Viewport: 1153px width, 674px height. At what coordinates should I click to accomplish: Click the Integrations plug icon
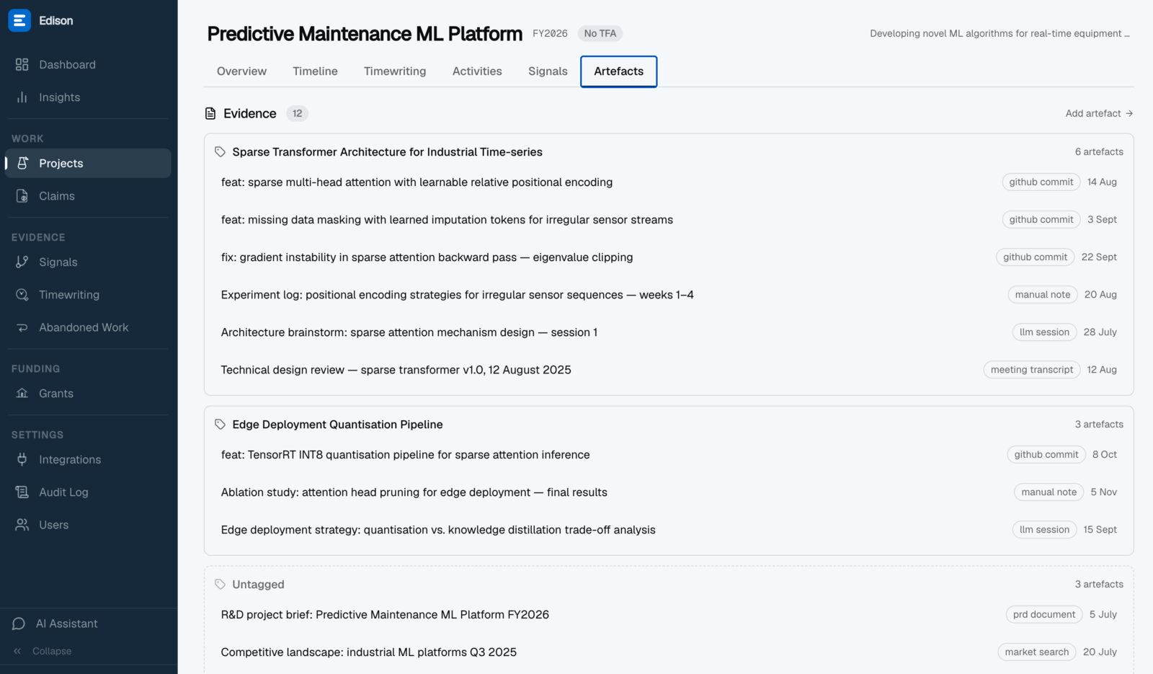[22, 460]
